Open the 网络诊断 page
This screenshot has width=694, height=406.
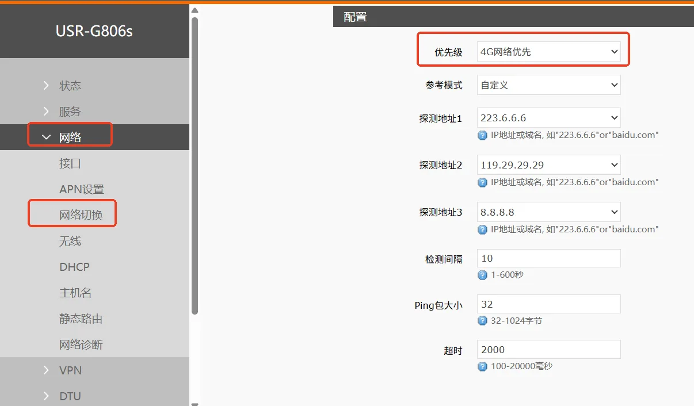tap(81, 344)
